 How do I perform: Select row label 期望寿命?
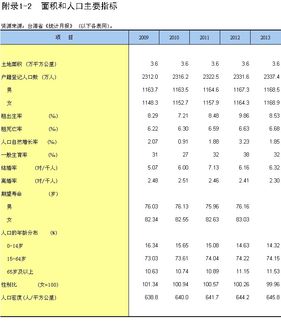(12, 194)
